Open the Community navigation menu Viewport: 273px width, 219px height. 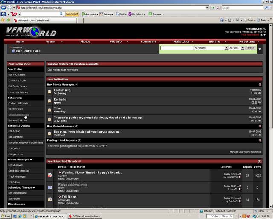151,41
